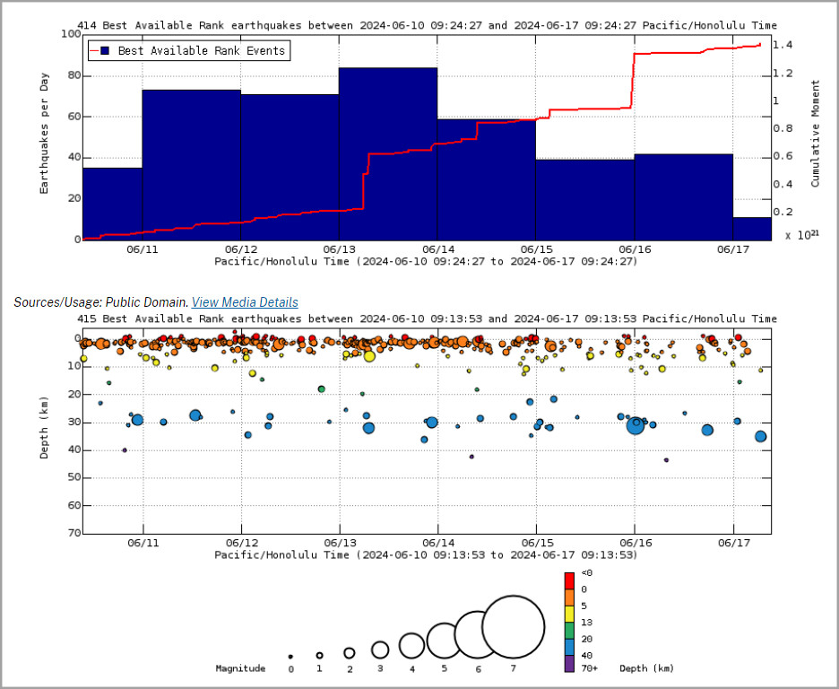Click the 'Depth (km)' vertical axis label
This screenshot has width=839, height=689.
click(x=44, y=428)
